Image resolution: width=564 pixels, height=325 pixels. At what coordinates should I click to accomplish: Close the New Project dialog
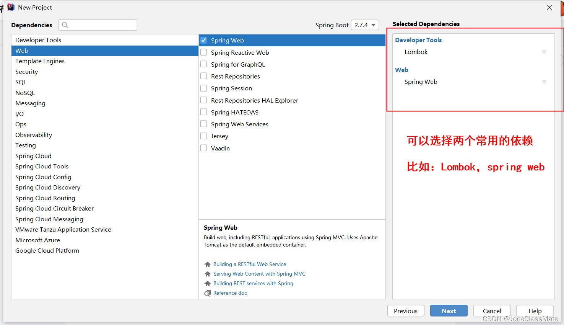(549, 7)
